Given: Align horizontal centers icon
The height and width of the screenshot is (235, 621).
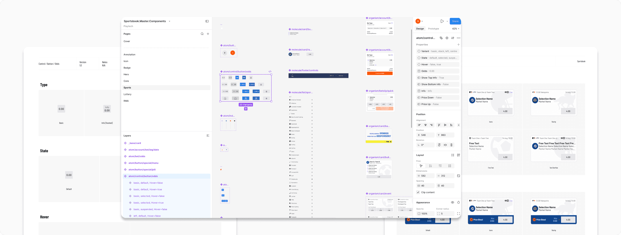Looking at the screenshot, I should tap(425, 125).
